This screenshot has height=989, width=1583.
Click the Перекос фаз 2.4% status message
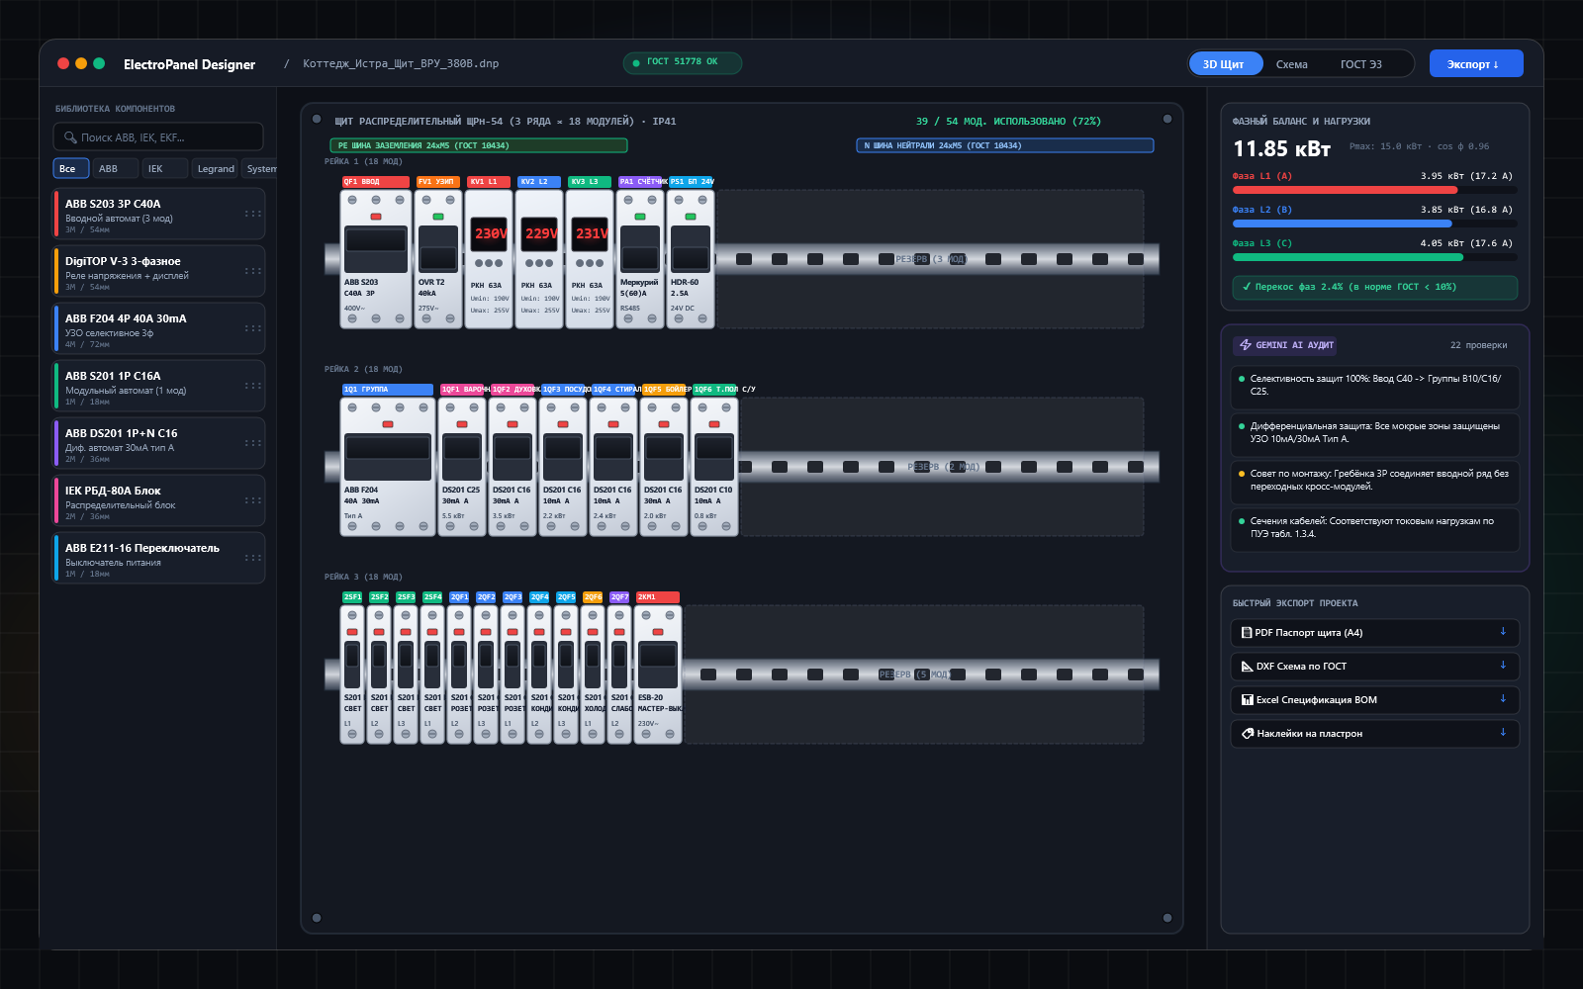(1375, 287)
